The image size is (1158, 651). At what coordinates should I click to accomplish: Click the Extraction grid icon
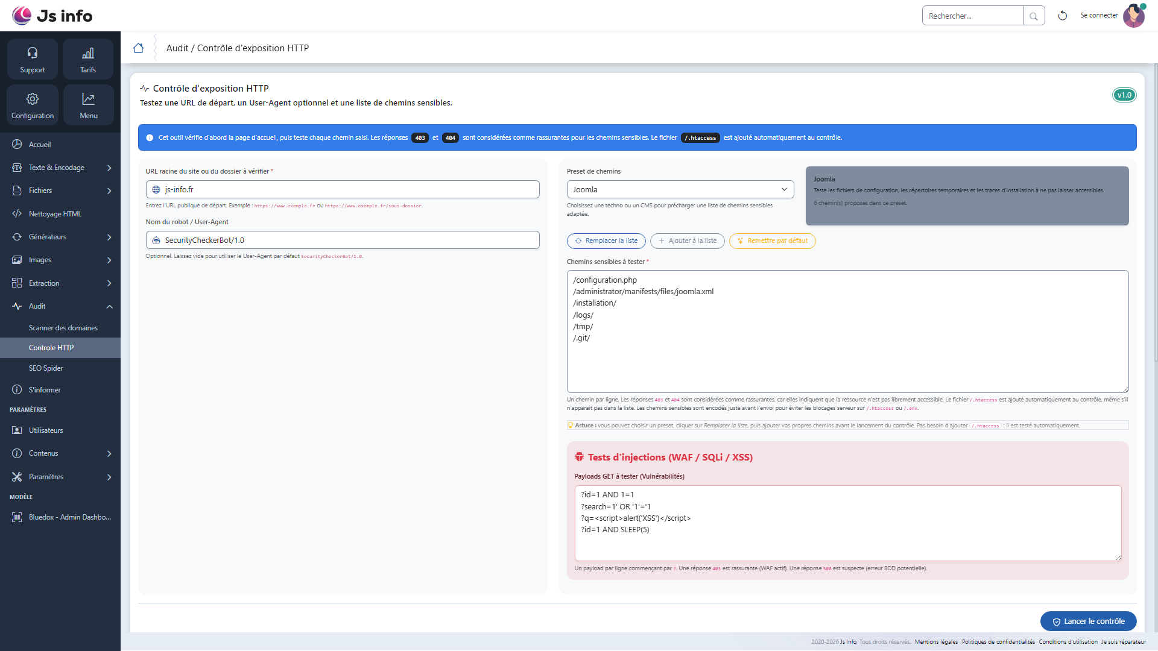(17, 283)
